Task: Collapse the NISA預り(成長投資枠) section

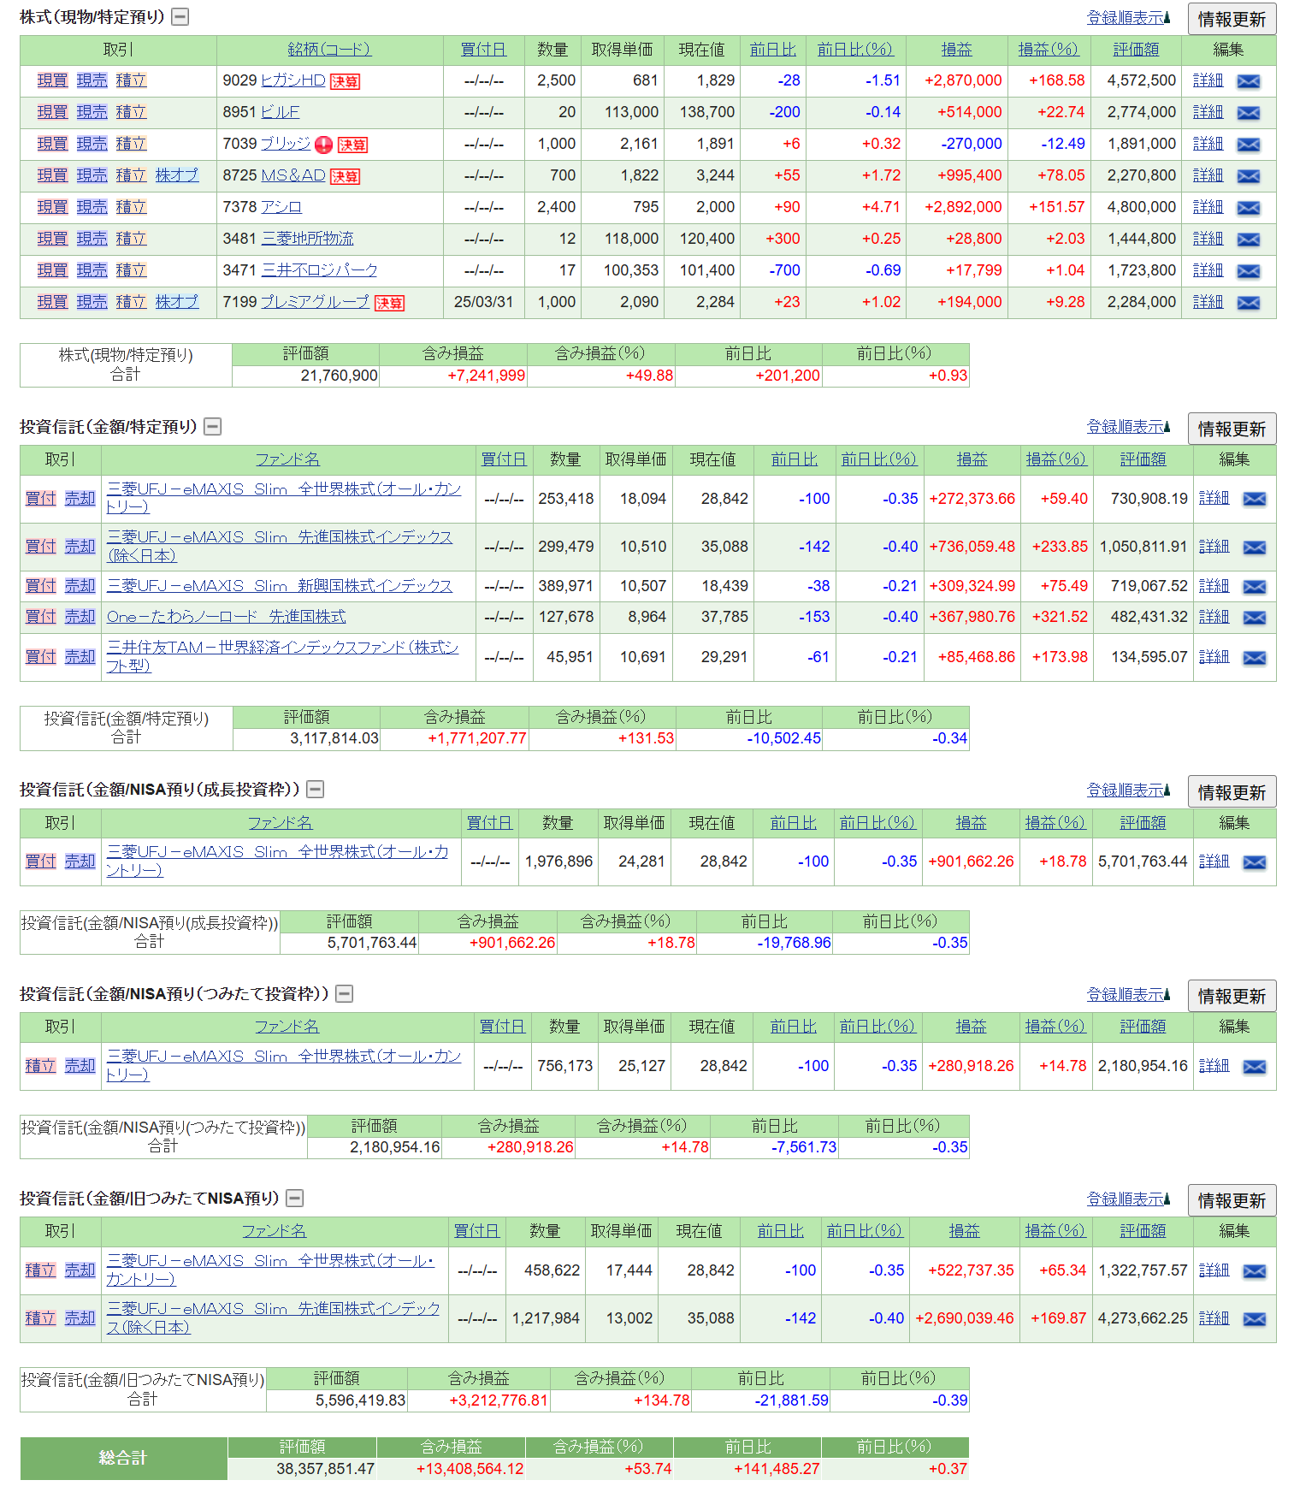Action: [315, 789]
